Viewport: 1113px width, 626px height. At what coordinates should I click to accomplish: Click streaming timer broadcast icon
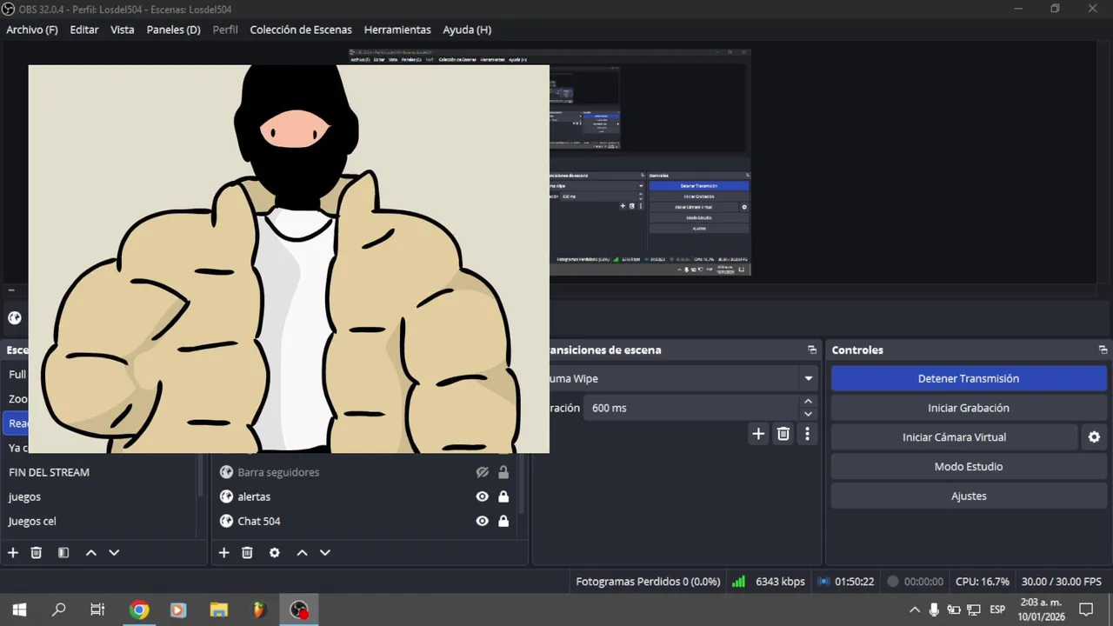pos(823,582)
